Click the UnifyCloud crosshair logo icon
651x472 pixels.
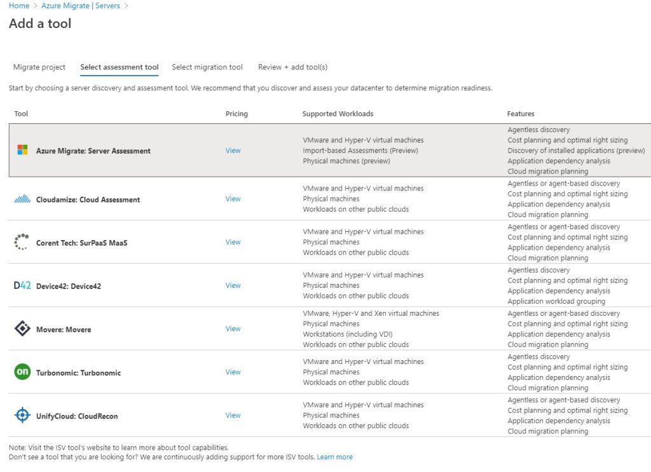tap(22, 415)
